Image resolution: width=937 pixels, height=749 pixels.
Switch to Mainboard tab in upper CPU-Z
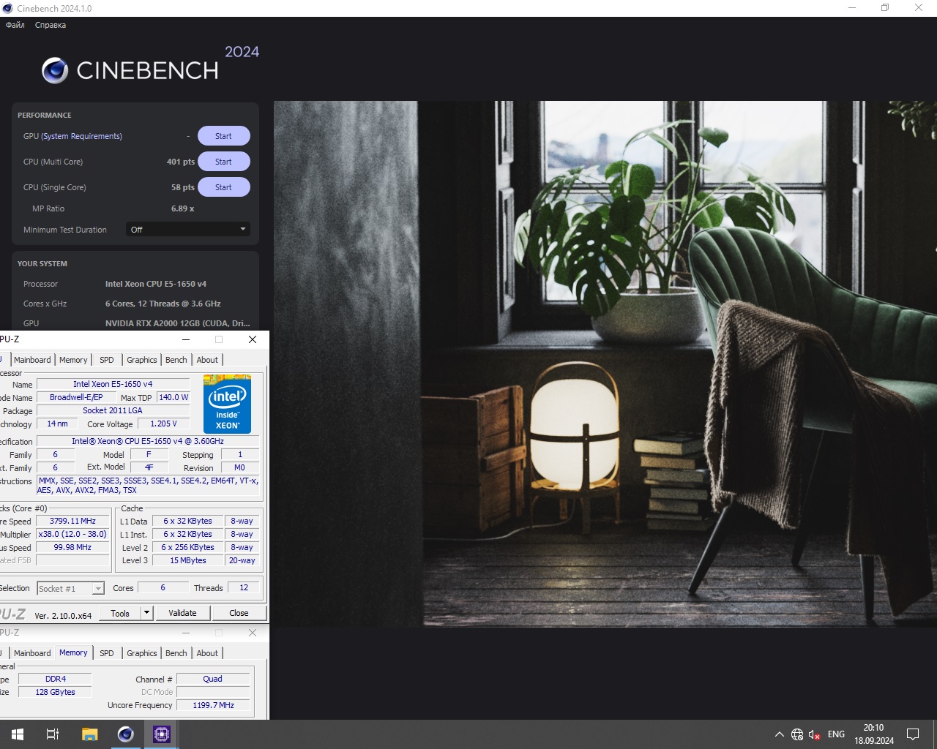point(32,360)
